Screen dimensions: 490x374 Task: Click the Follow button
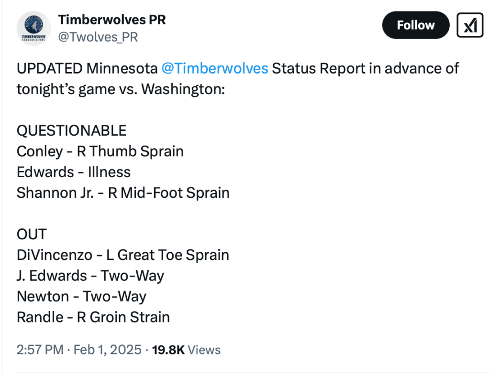(416, 25)
